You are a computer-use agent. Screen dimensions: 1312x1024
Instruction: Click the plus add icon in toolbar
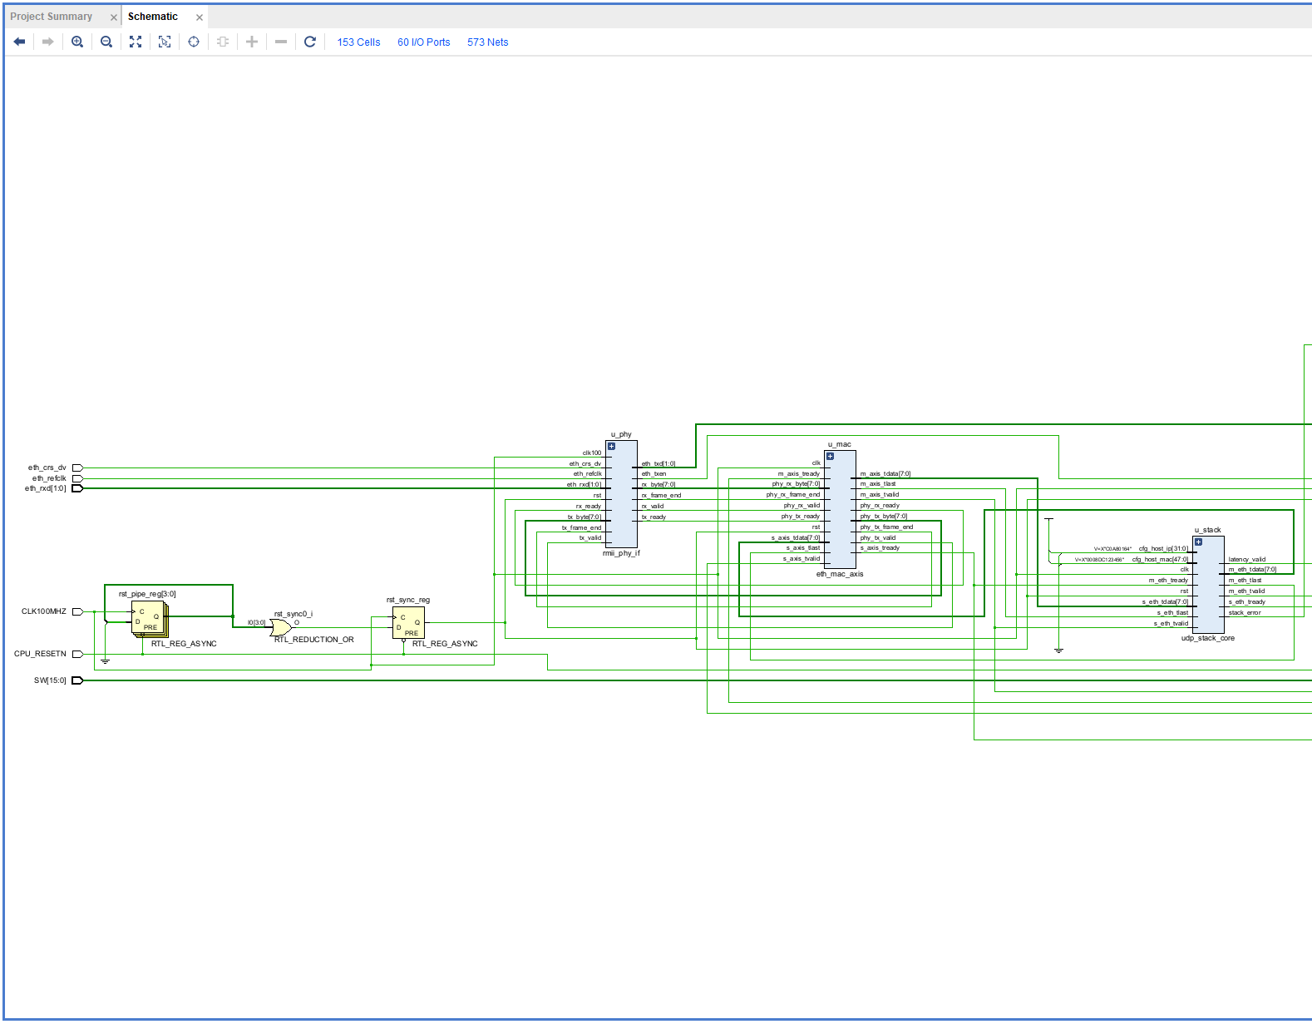[x=252, y=42]
